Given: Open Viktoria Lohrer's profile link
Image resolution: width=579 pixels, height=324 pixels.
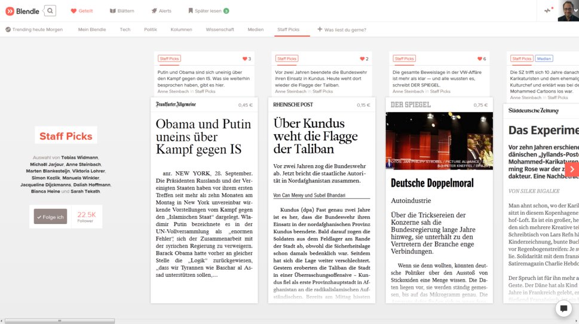Looking at the screenshot, I should pos(88,171).
